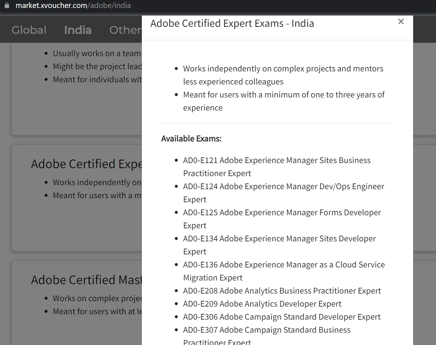This screenshot has width=436, height=345.
Task: Click the background Adobe Certified Expert card heading
Action: coord(86,164)
